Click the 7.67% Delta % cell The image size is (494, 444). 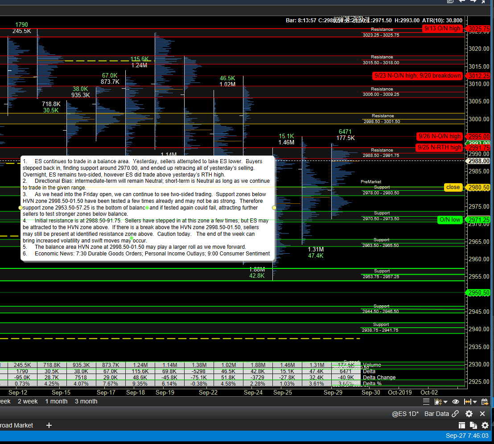111,383
